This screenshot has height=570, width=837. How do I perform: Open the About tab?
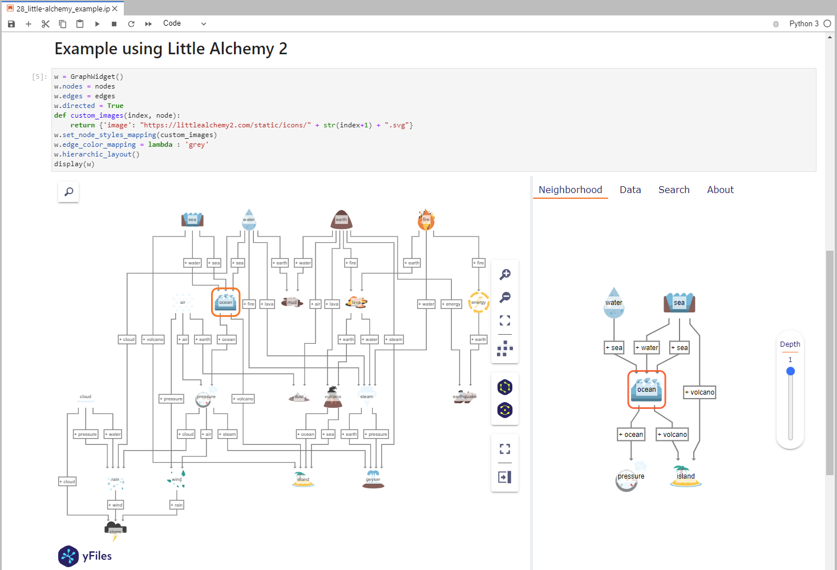pos(720,190)
